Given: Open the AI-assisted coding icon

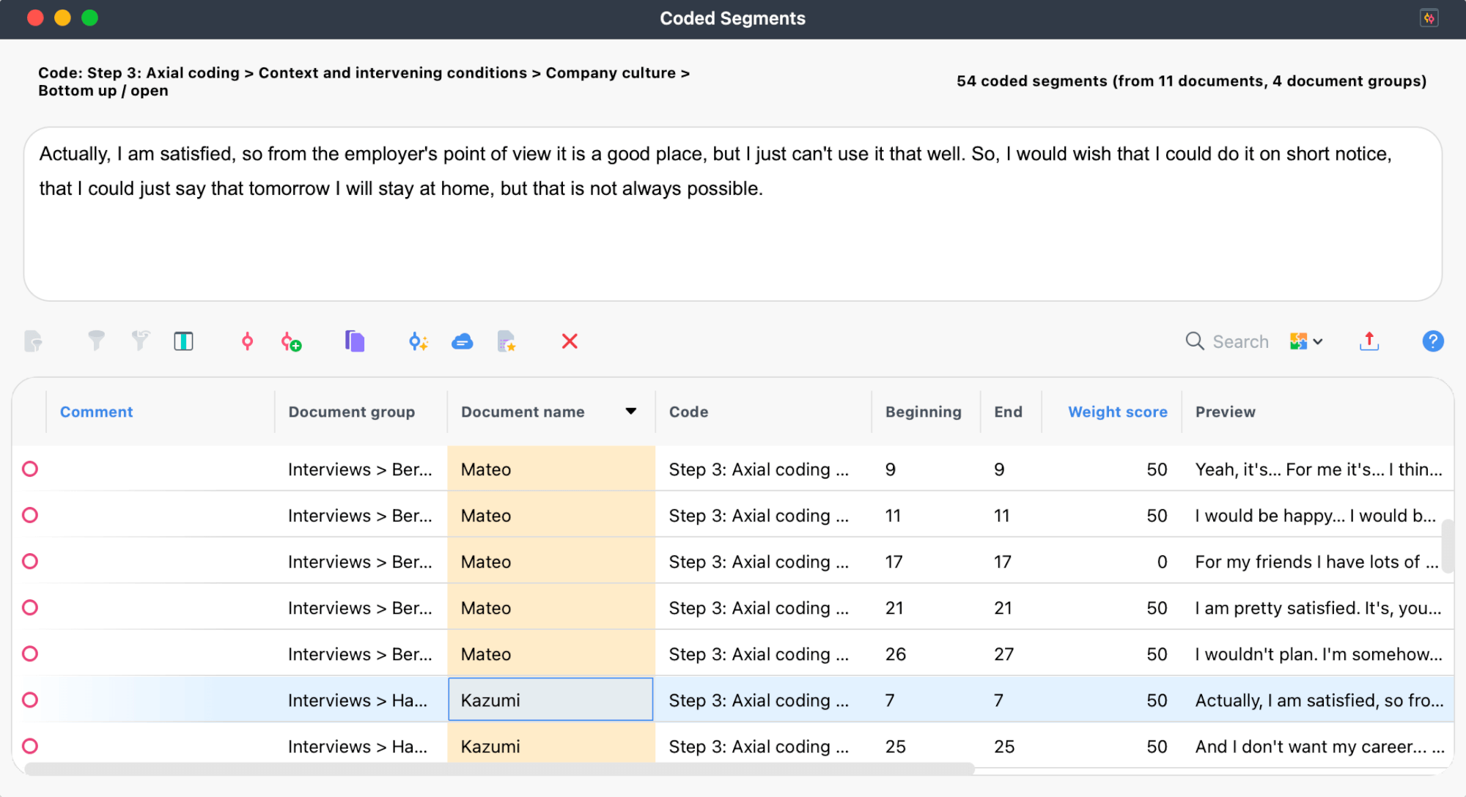Looking at the screenshot, I should pyautogui.click(x=418, y=341).
